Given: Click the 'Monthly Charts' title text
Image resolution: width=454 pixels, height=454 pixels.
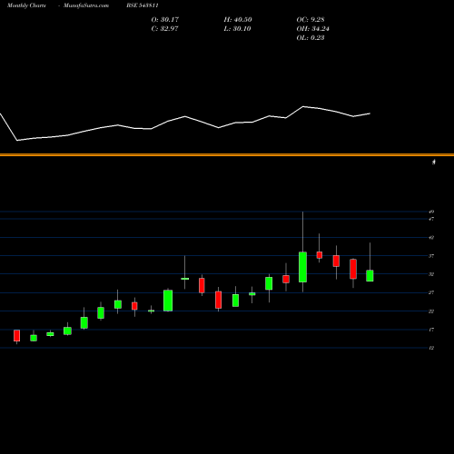Looking at the screenshot, I should coord(26,5).
